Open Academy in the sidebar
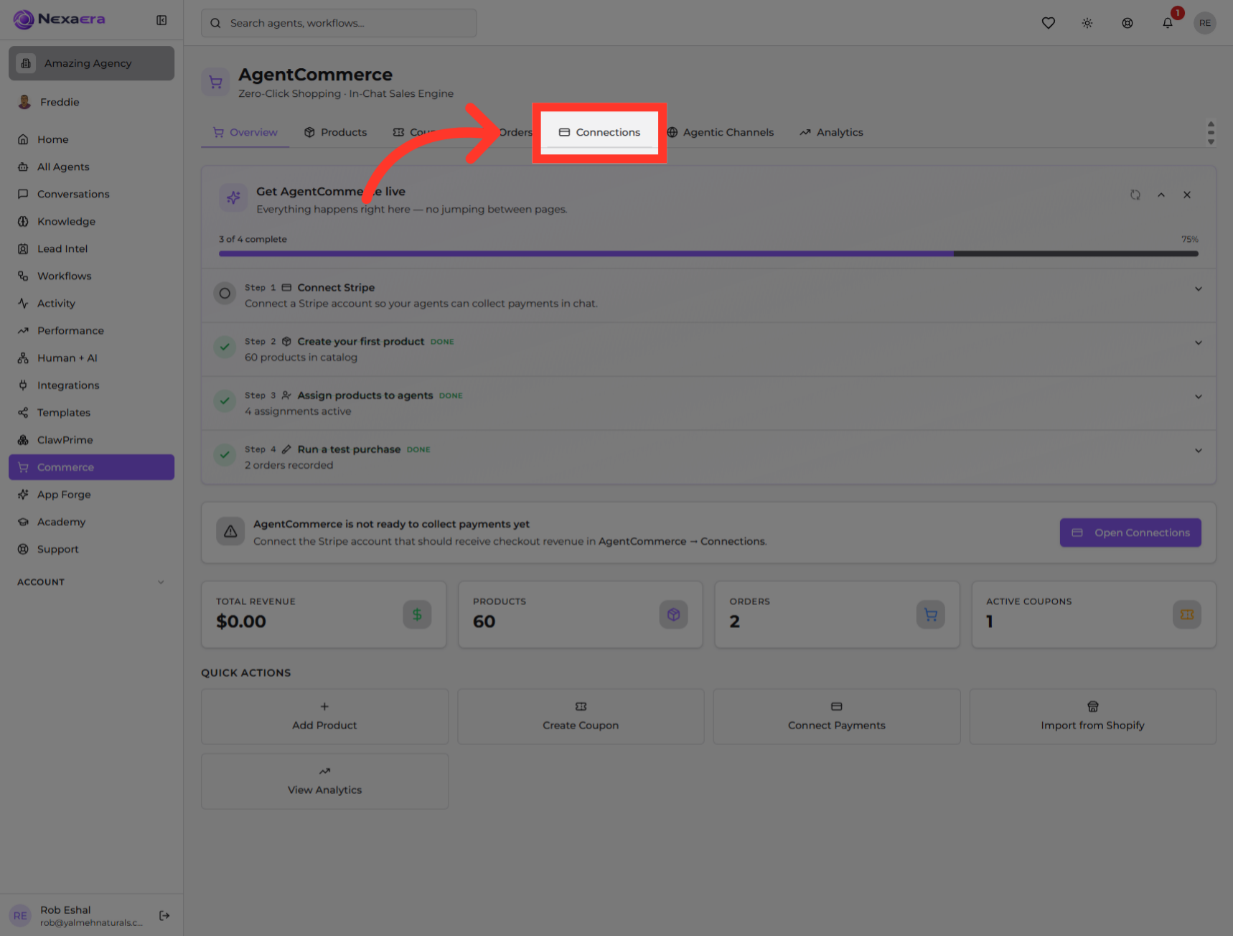Screen dimensions: 1233x936 [91, 521]
